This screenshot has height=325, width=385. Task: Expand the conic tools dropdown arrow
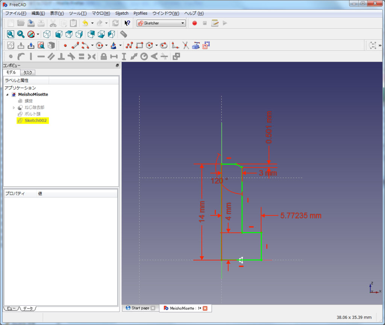[x=120, y=46]
